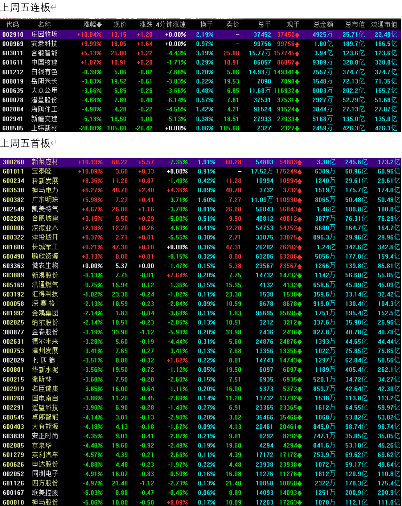
Task: Click the 换手 column header
Action: coord(207,24)
